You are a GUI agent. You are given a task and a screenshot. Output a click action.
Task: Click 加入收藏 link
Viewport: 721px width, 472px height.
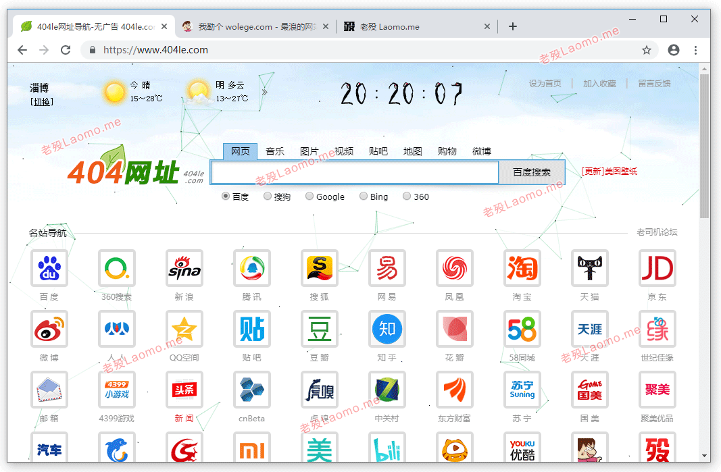click(599, 83)
